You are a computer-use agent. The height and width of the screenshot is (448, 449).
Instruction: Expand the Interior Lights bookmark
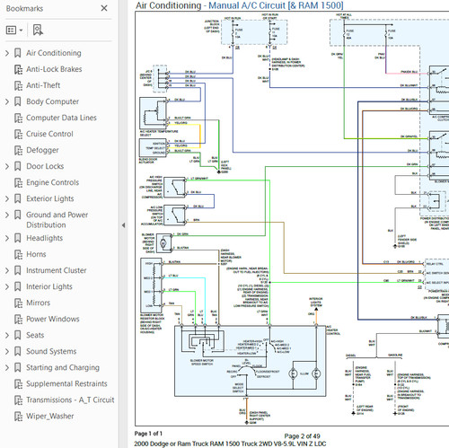pyautogui.click(x=7, y=286)
